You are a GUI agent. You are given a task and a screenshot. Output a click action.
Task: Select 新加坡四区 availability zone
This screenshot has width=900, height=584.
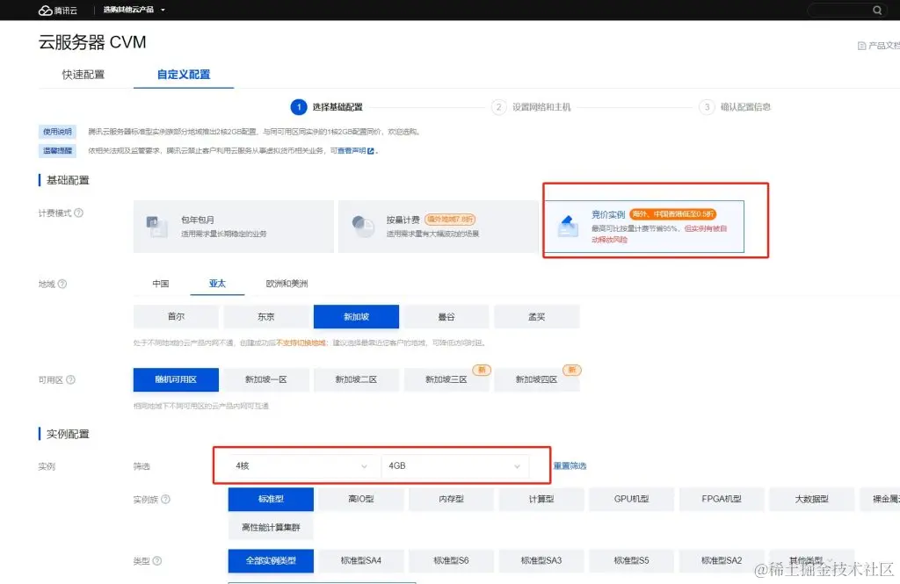coord(536,379)
